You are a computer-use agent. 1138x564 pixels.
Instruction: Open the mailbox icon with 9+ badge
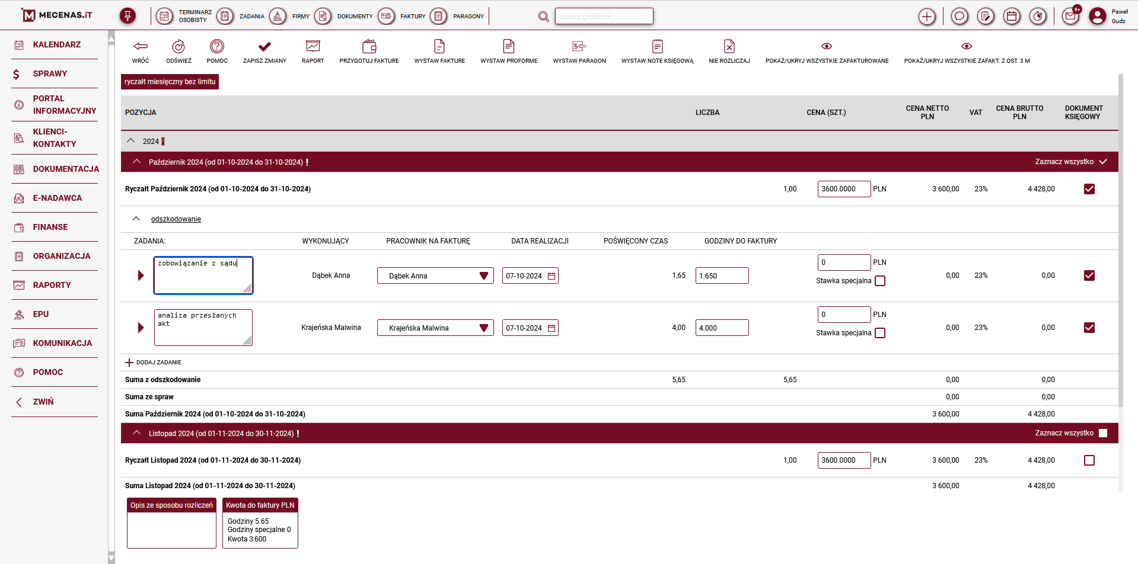pyautogui.click(x=1070, y=15)
